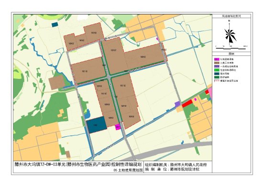Click the 组织编制机关 organization text line

pos(176,165)
